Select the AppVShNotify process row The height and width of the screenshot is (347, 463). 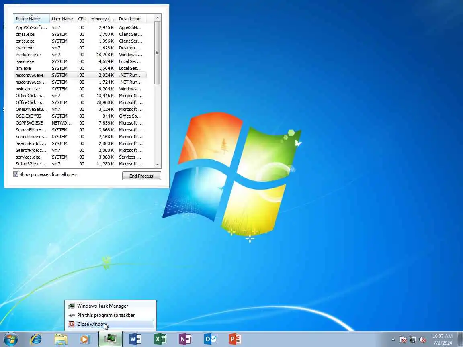80,27
